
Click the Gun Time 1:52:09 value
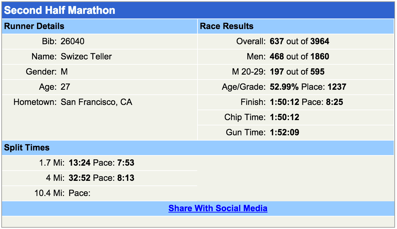284,132
